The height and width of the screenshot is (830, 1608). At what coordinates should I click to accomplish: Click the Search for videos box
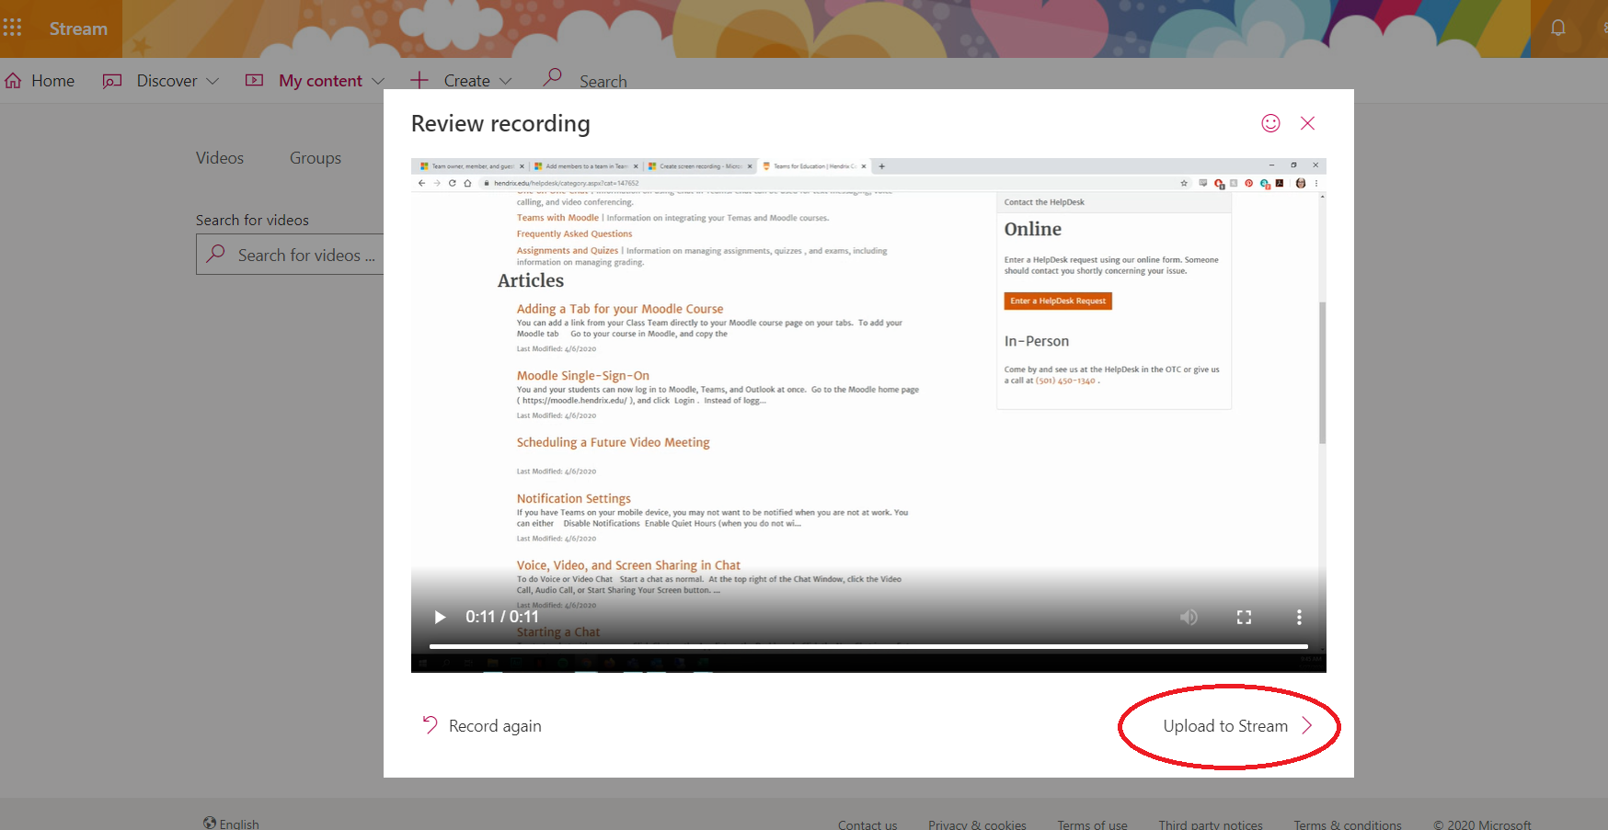point(291,255)
